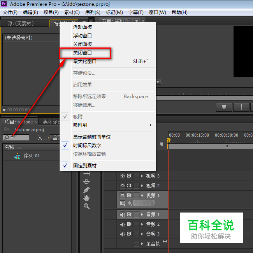This screenshot has height=253, width=253.
Task: Expand the 音频 2 track triangle
Action: pos(142,224)
